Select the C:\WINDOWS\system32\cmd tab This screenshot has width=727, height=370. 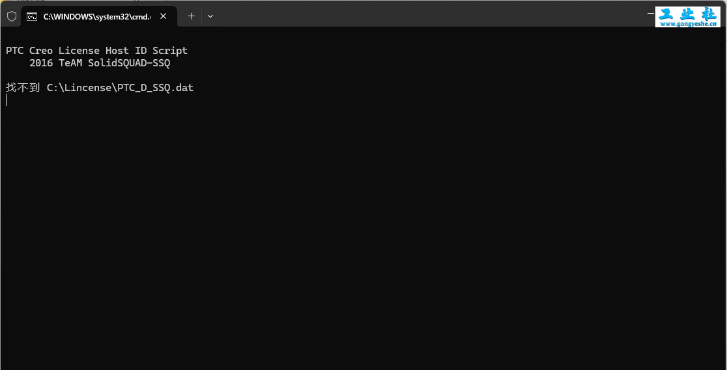pyautogui.click(x=99, y=16)
